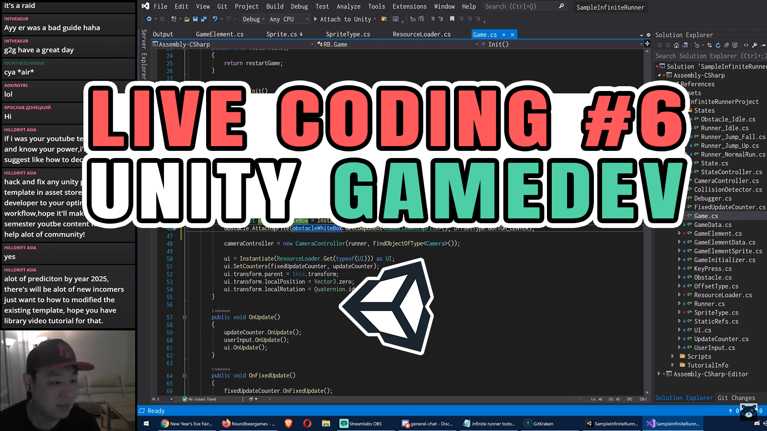Screen dimensions: 767x431
Task: Collapse the Assembly-CSharp project node
Action: pyautogui.click(x=659, y=75)
